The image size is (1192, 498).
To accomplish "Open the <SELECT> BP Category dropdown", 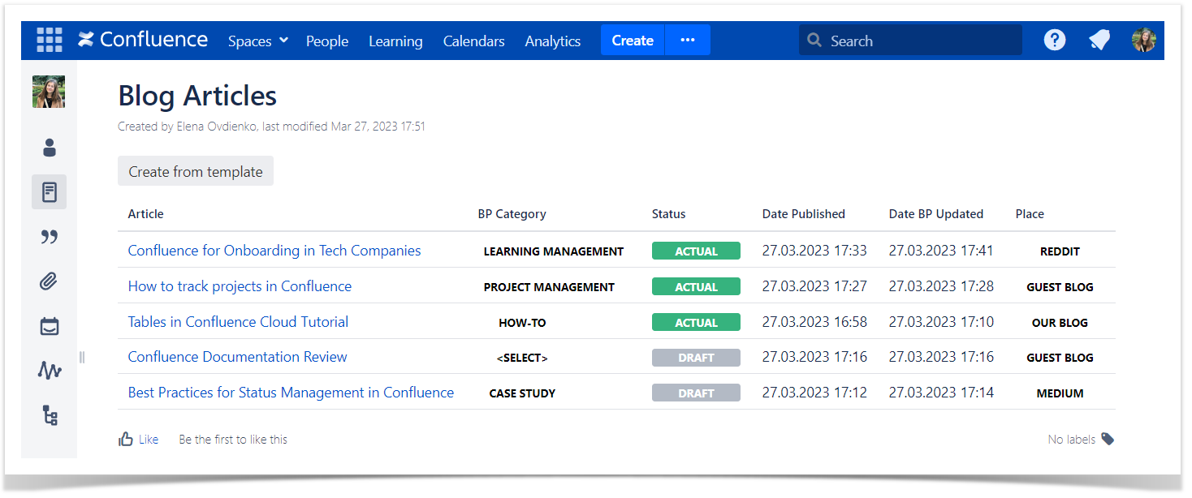I will [522, 358].
